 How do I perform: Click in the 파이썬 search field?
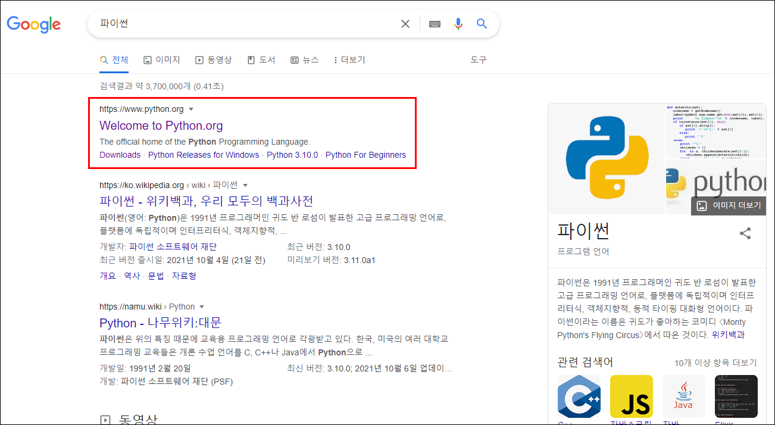[244, 24]
